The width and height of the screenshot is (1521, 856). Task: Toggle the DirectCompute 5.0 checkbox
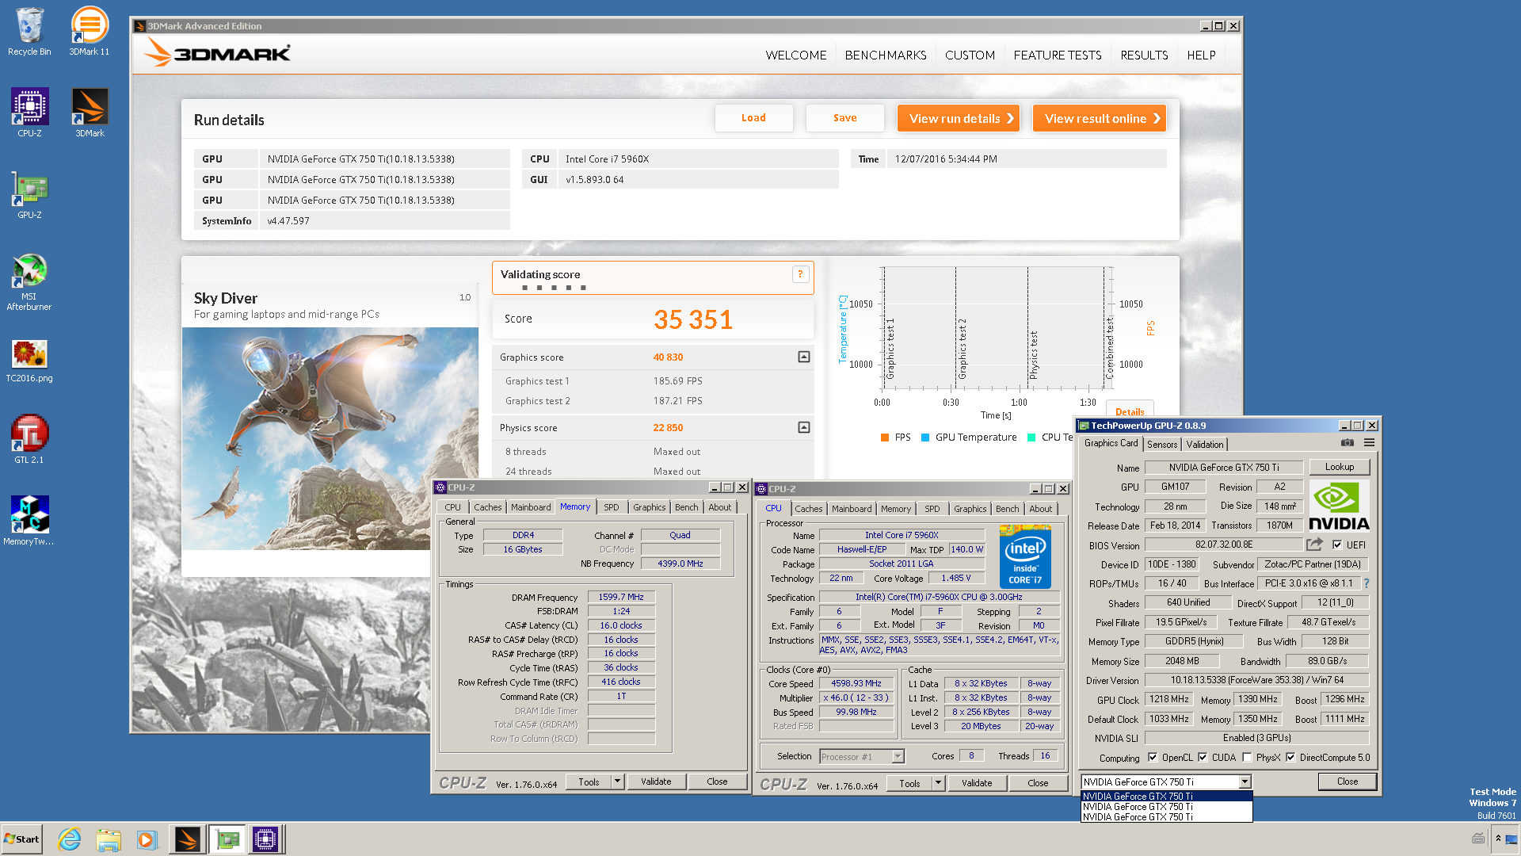(x=1290, y=757)
